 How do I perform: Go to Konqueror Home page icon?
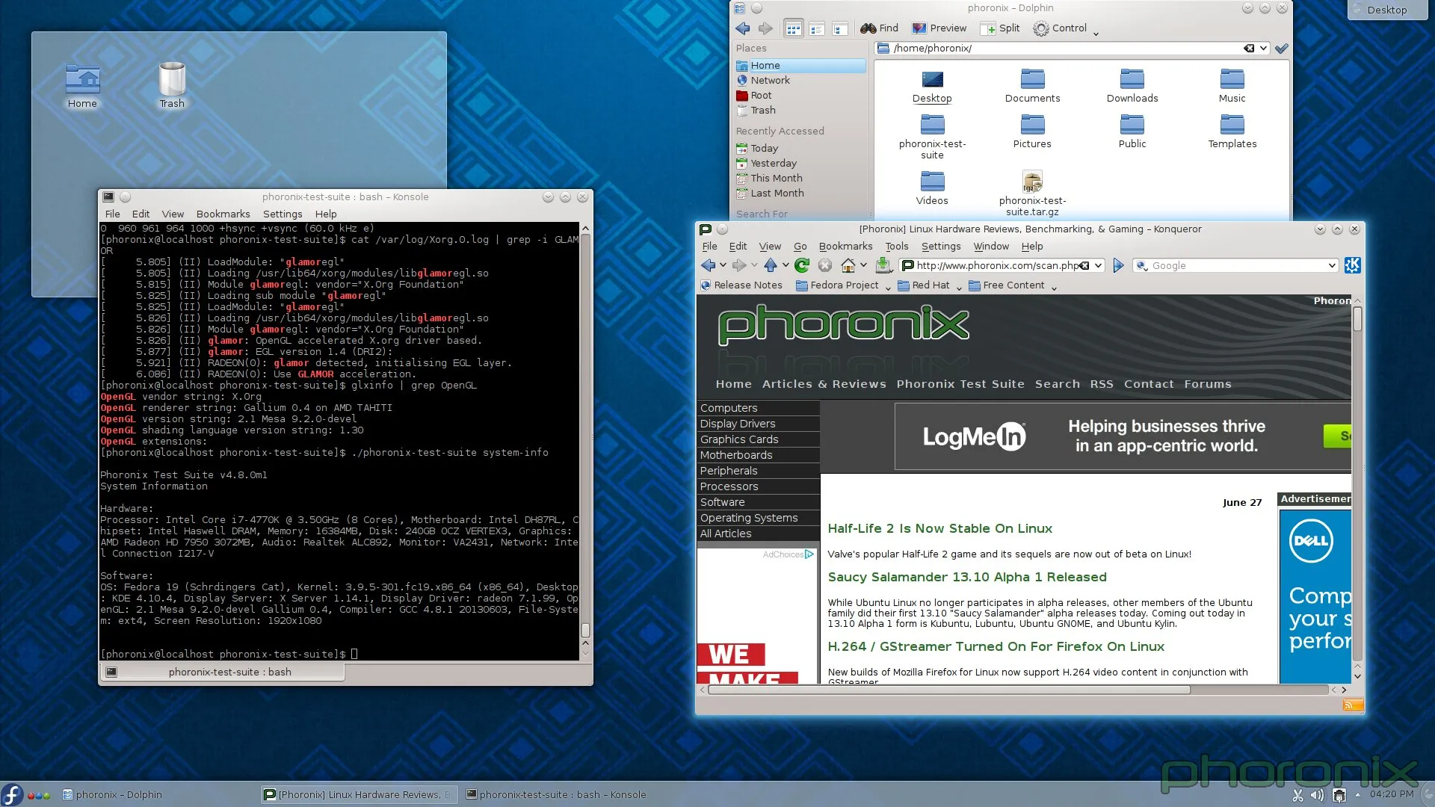848,265
